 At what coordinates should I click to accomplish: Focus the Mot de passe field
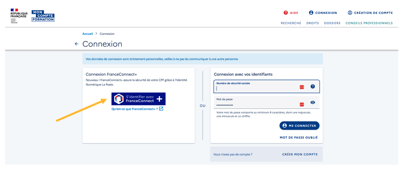tap(266, 103)
